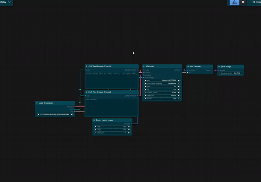Click the KSampler model input socket

pos(143,70)
